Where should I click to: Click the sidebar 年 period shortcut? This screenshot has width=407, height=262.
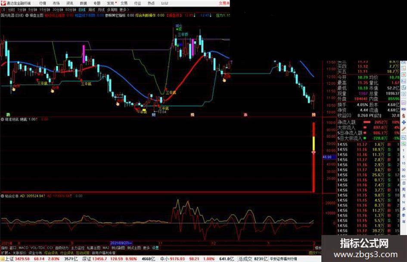(x=404, y=222)
